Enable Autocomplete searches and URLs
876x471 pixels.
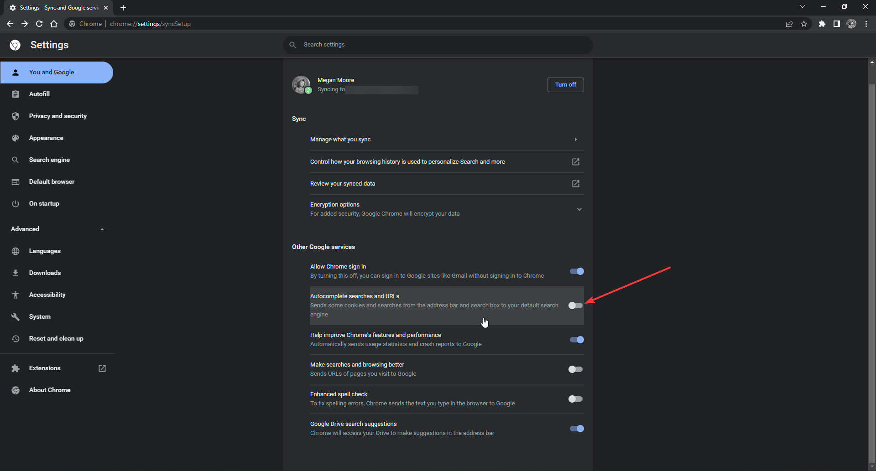click(576, 305)
